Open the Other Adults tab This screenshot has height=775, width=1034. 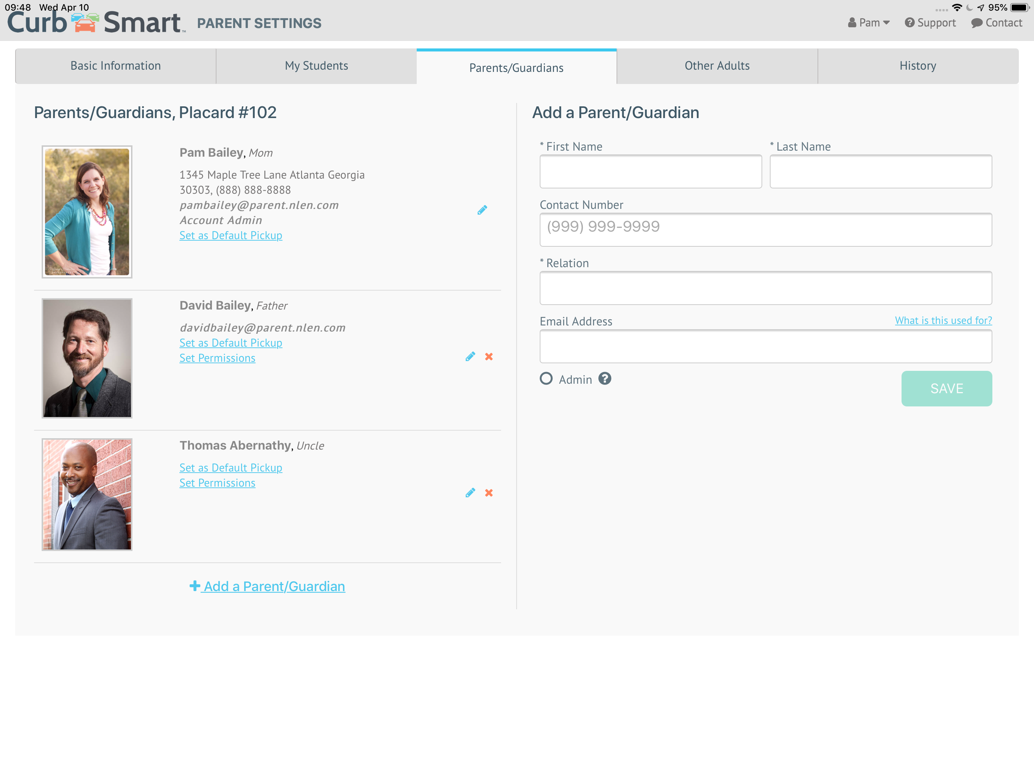pyautogui.click(x=717, y=66)
